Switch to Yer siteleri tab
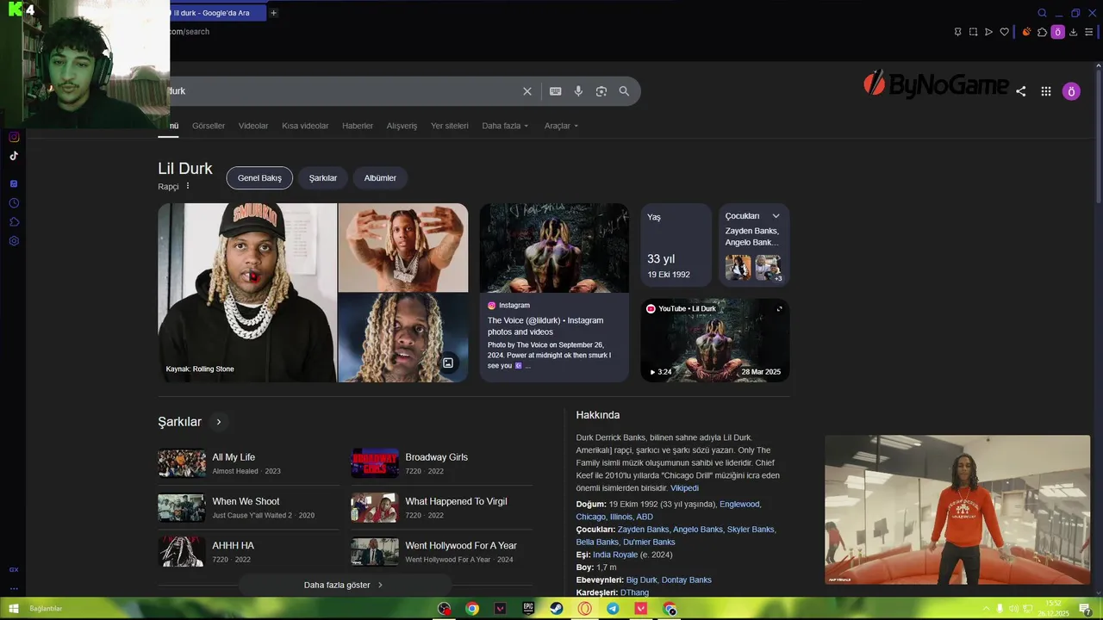 click(450, 126)
